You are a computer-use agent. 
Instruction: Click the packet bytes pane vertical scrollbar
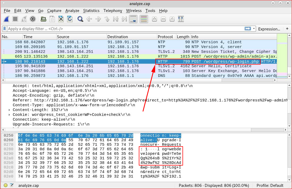pos(289,157)
